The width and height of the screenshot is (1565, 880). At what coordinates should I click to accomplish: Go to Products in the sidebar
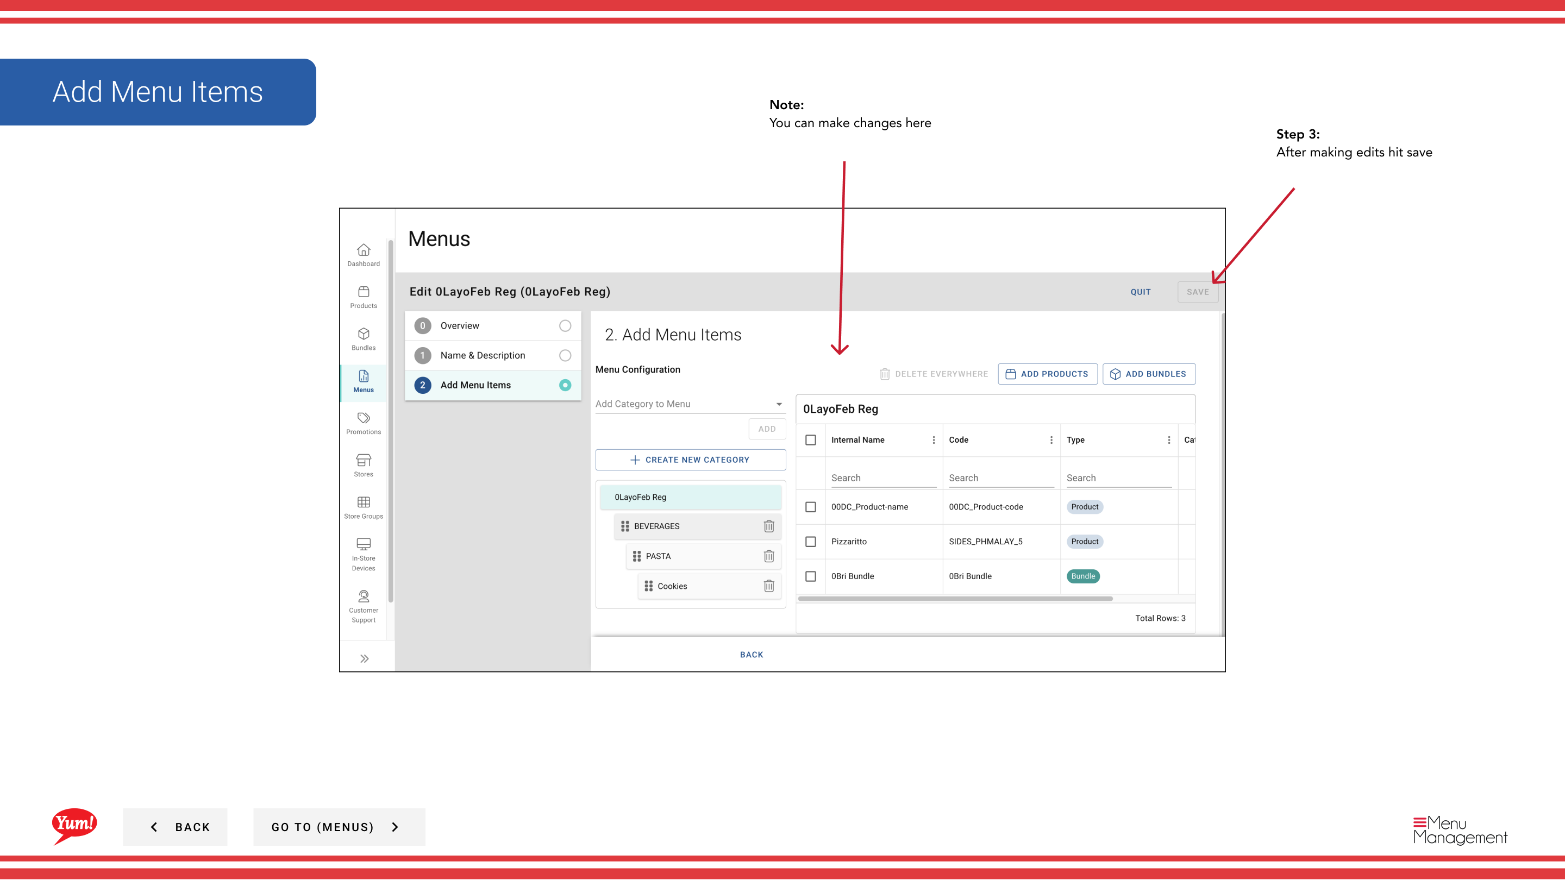pos(364,298)
